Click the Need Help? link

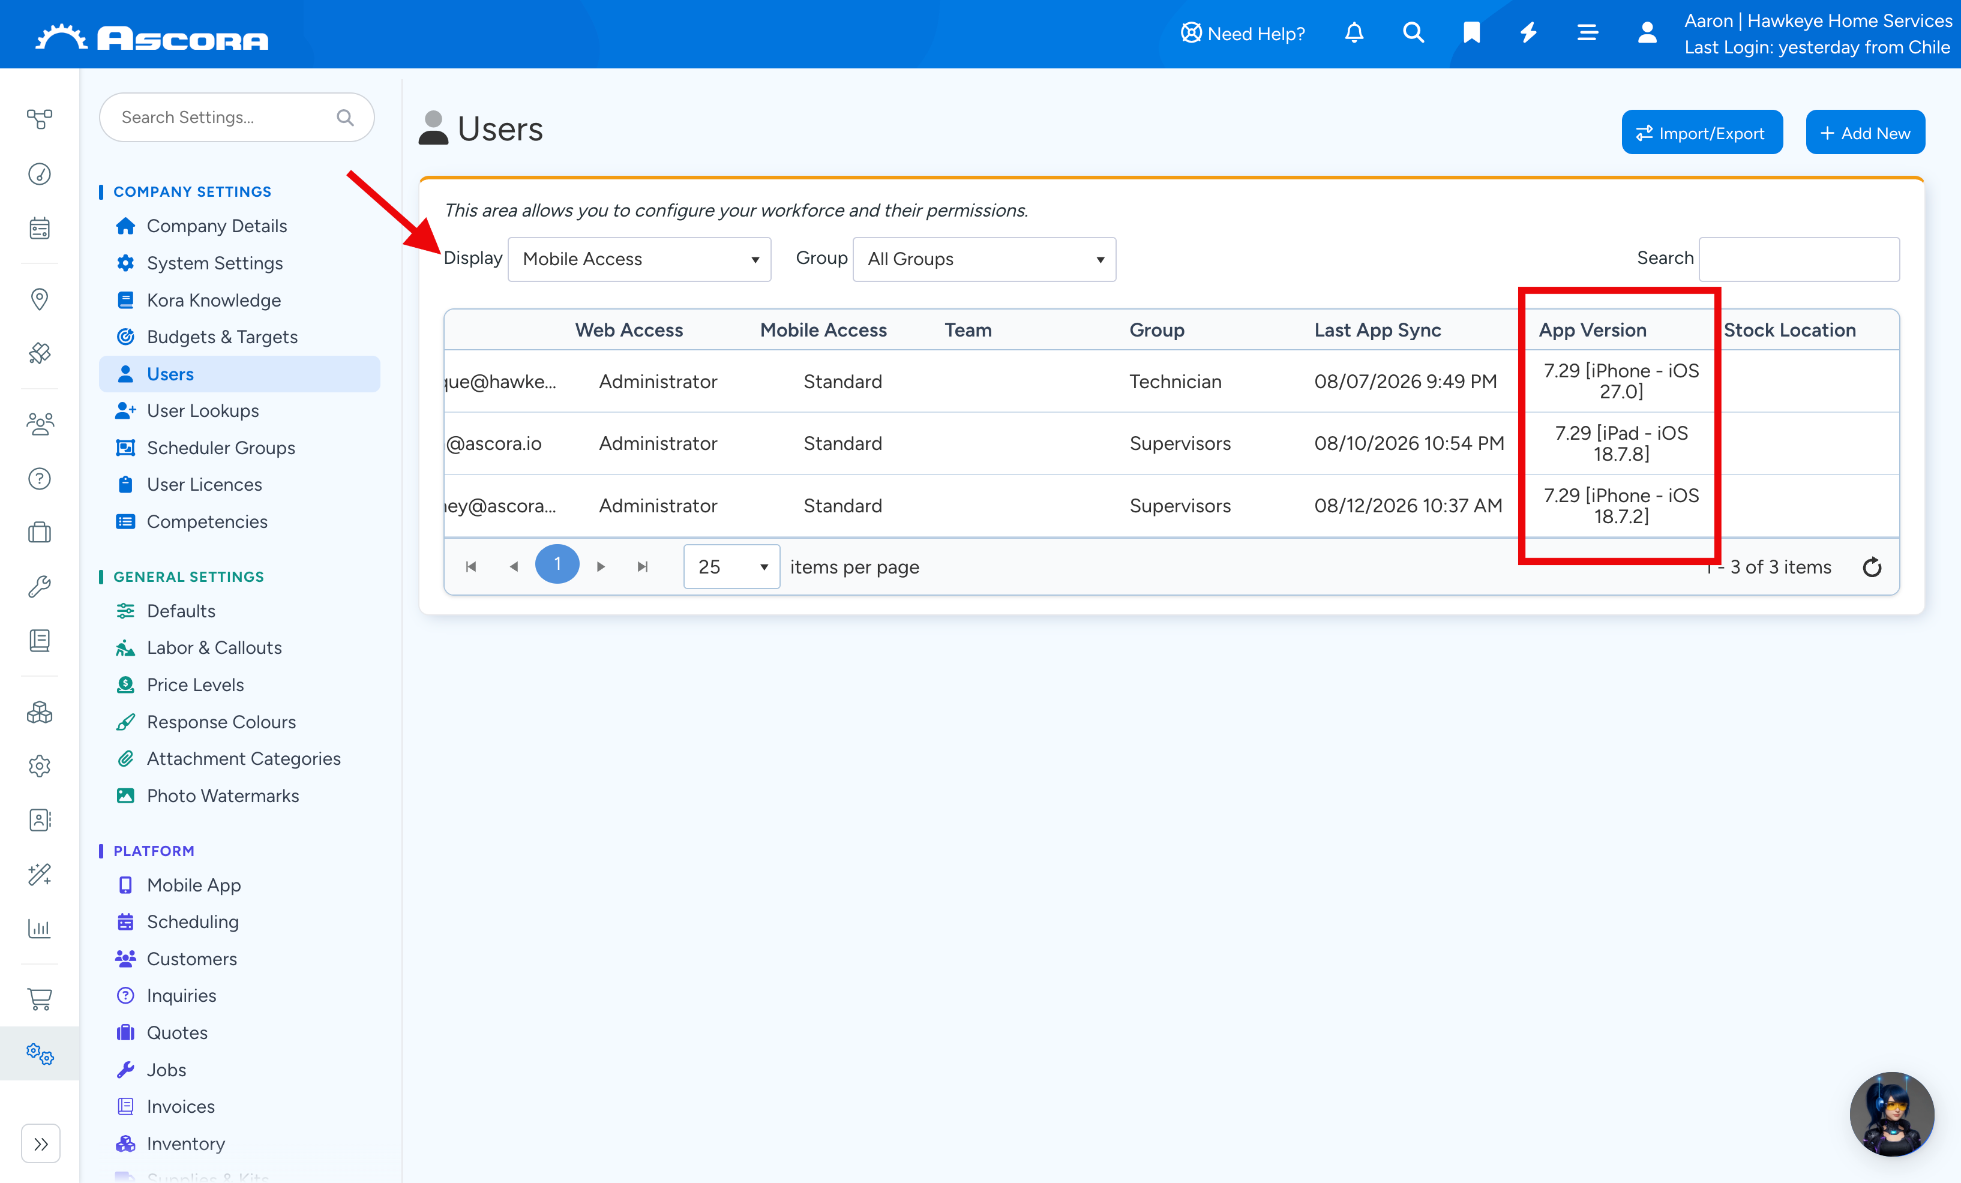[x=1242, y=34]
